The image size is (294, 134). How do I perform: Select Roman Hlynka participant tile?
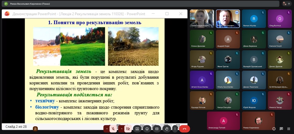[254, 19]
